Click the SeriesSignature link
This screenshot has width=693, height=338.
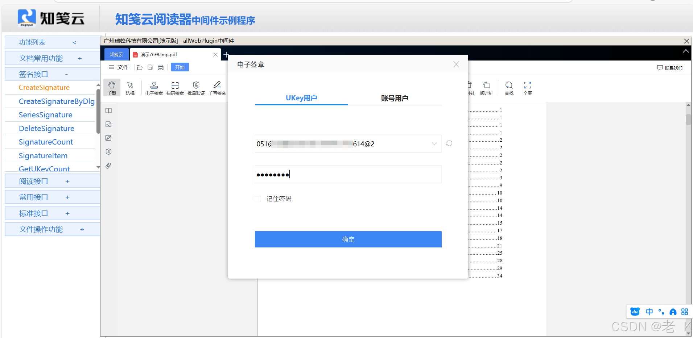click(46, 115)
